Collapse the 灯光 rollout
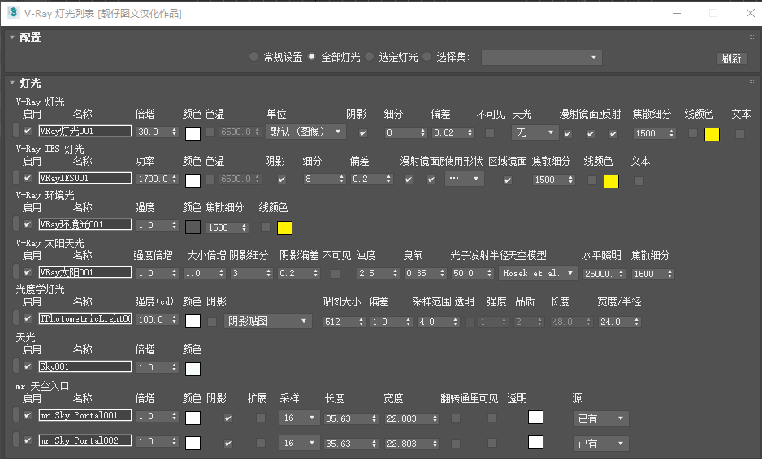 click(x=12, y=83)
